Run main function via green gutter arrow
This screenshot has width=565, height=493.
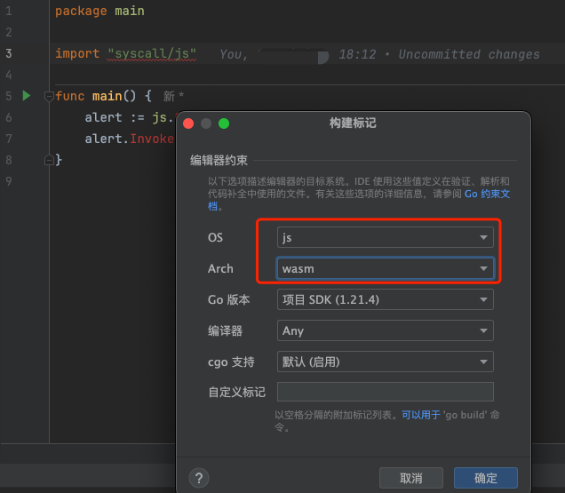pyautogui.click(x=27, y=96)
